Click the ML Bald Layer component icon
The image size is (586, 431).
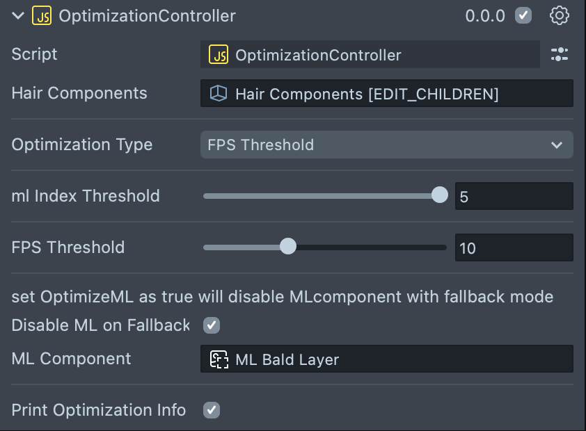pyautogui.click(x=219, y=359)
